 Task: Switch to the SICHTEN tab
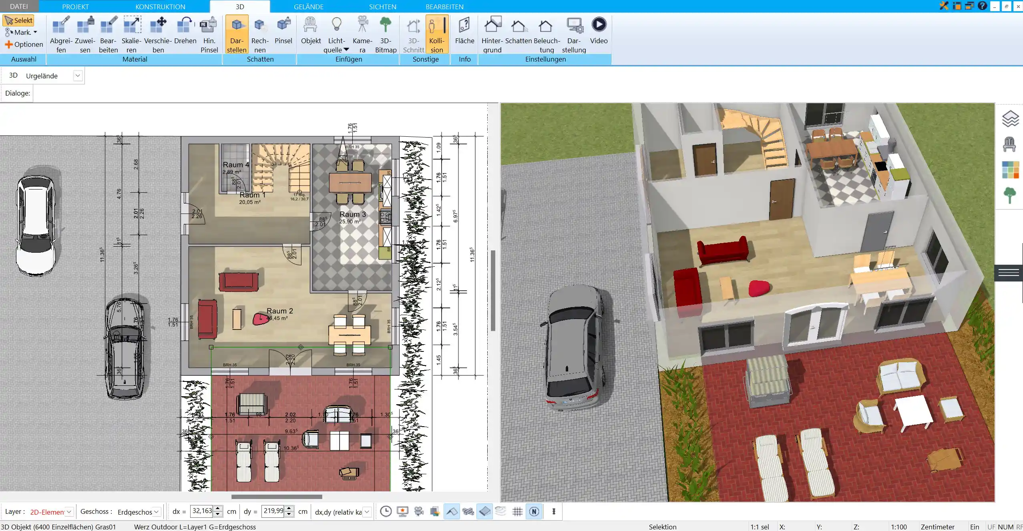click(382, 6)
